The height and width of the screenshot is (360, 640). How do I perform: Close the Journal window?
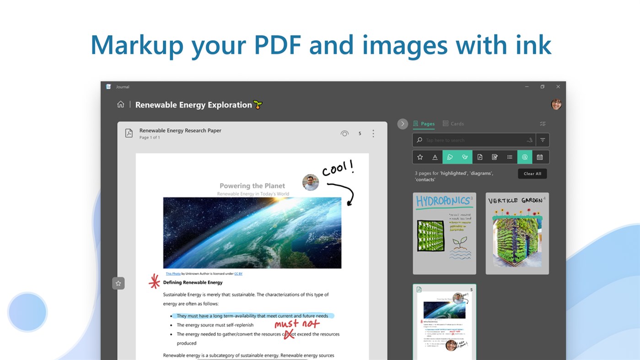558,86
